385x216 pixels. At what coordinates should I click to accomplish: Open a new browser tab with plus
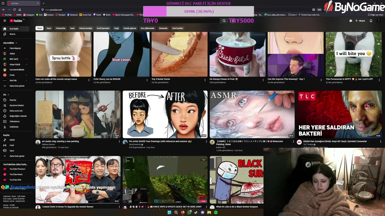click(43, 3)
